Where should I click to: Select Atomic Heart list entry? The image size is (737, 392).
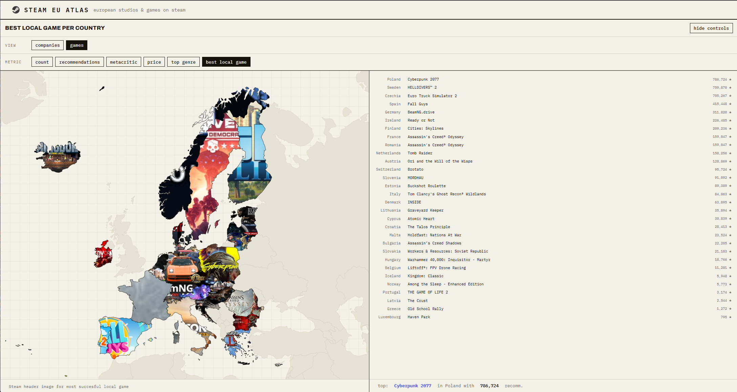421,219
